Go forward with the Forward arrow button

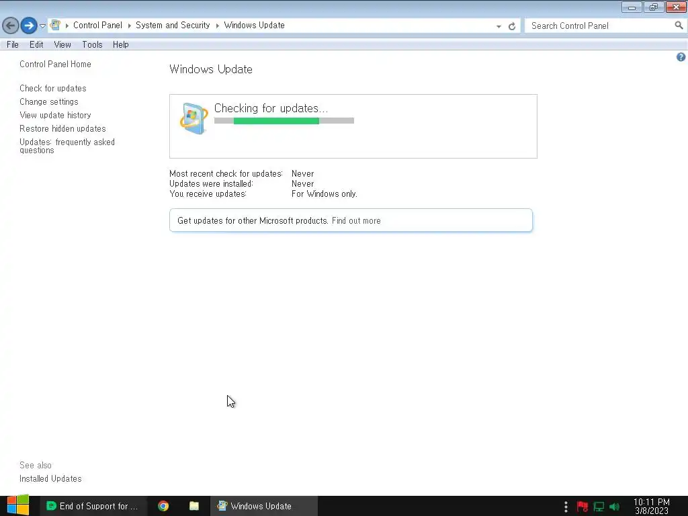coord(29,26)
